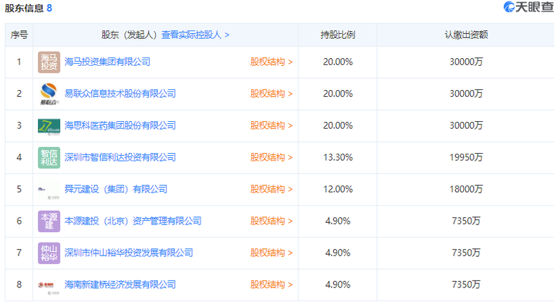Click the shareholder count number 8
The image size is (554, 304).
point(49,8)
